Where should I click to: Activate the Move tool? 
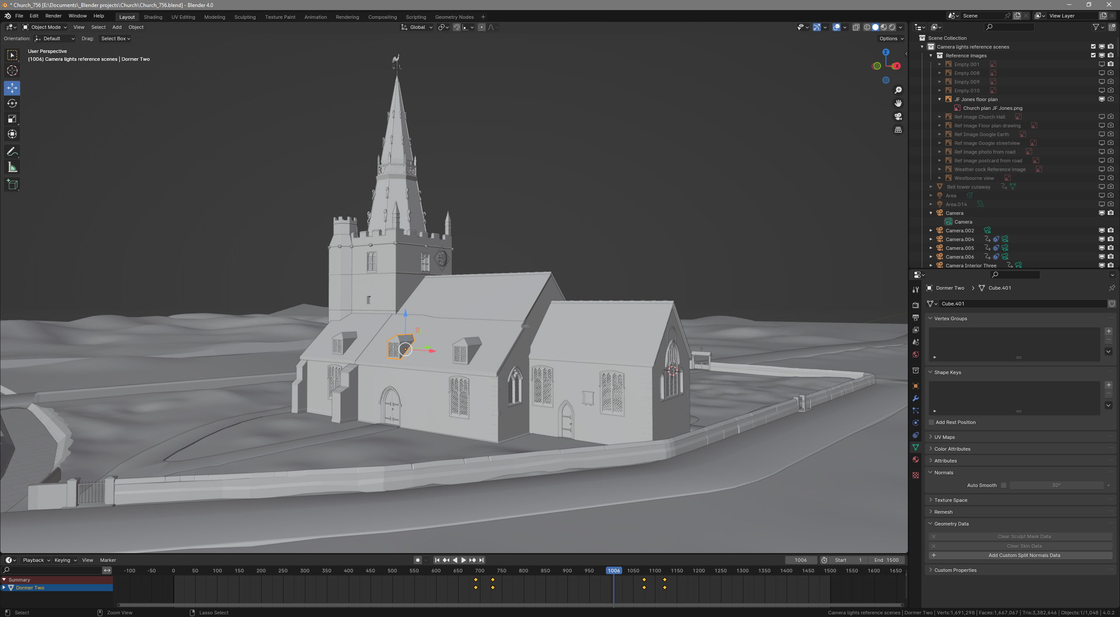click(12, 88)
